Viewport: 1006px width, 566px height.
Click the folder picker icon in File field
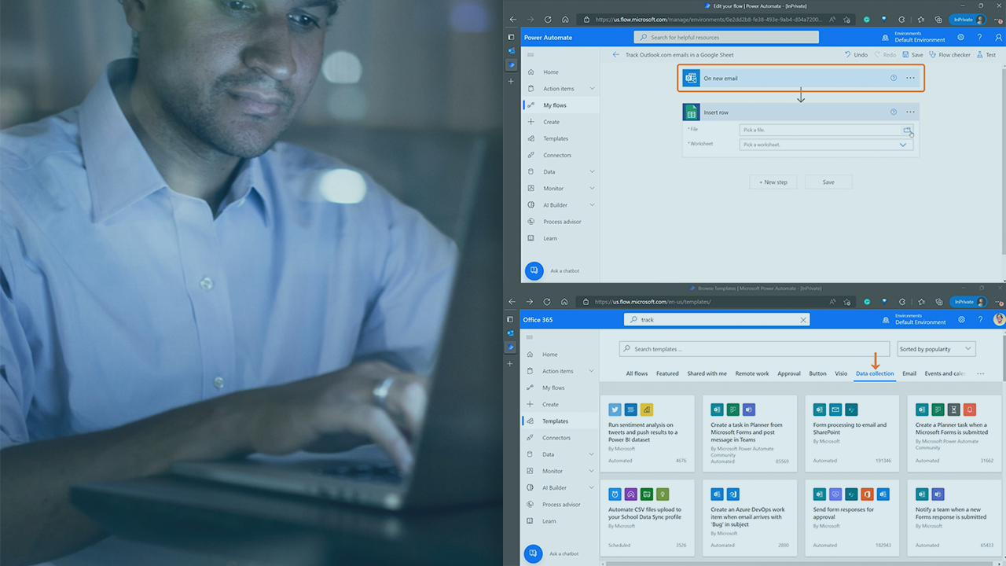[x=907, y=130]
